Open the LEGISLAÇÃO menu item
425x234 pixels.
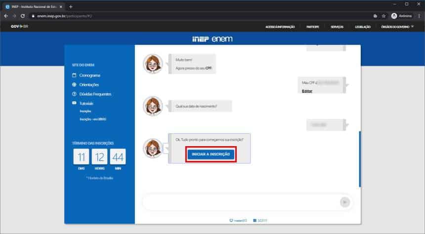pos(363,27)
